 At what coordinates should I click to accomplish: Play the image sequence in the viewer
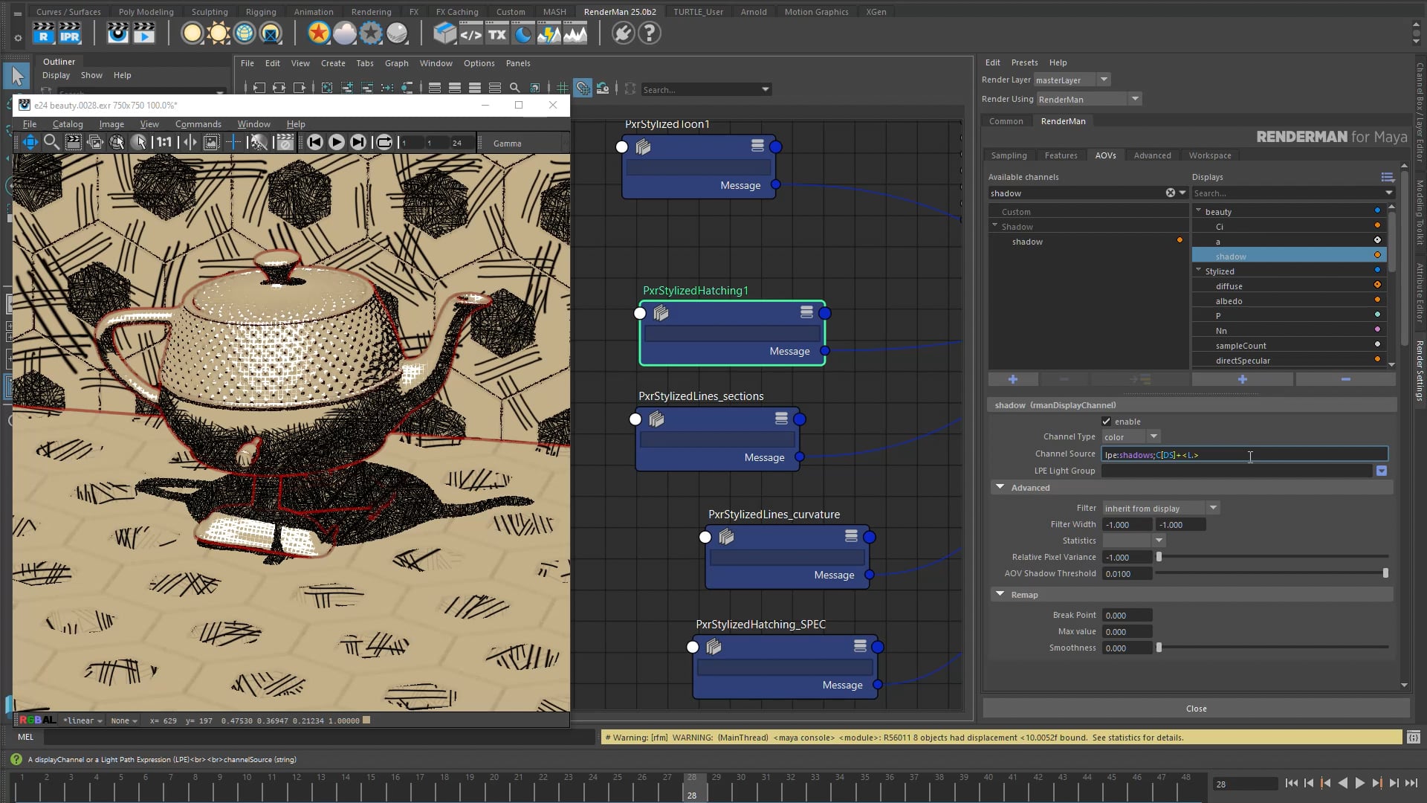click(337, 142)
